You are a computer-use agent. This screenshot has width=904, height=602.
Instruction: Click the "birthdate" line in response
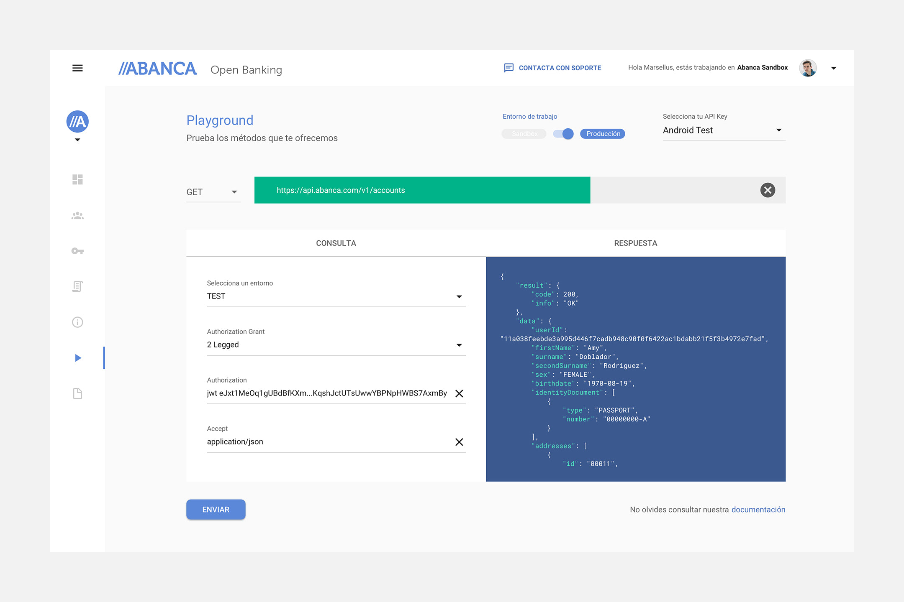[x=583, y=383]
